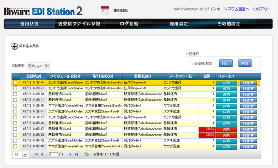The height and width of the screenshot is (168, 278).
Task: Click the page number input field
Action: coord(53,154)
